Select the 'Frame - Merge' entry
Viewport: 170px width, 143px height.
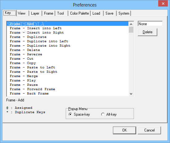coord(68,76)
